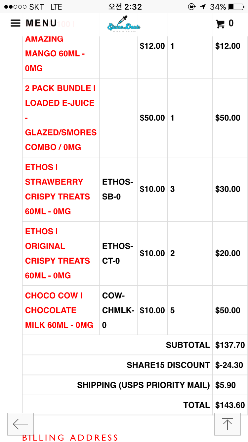Tap the rotation lock status icon

point(191,7)
